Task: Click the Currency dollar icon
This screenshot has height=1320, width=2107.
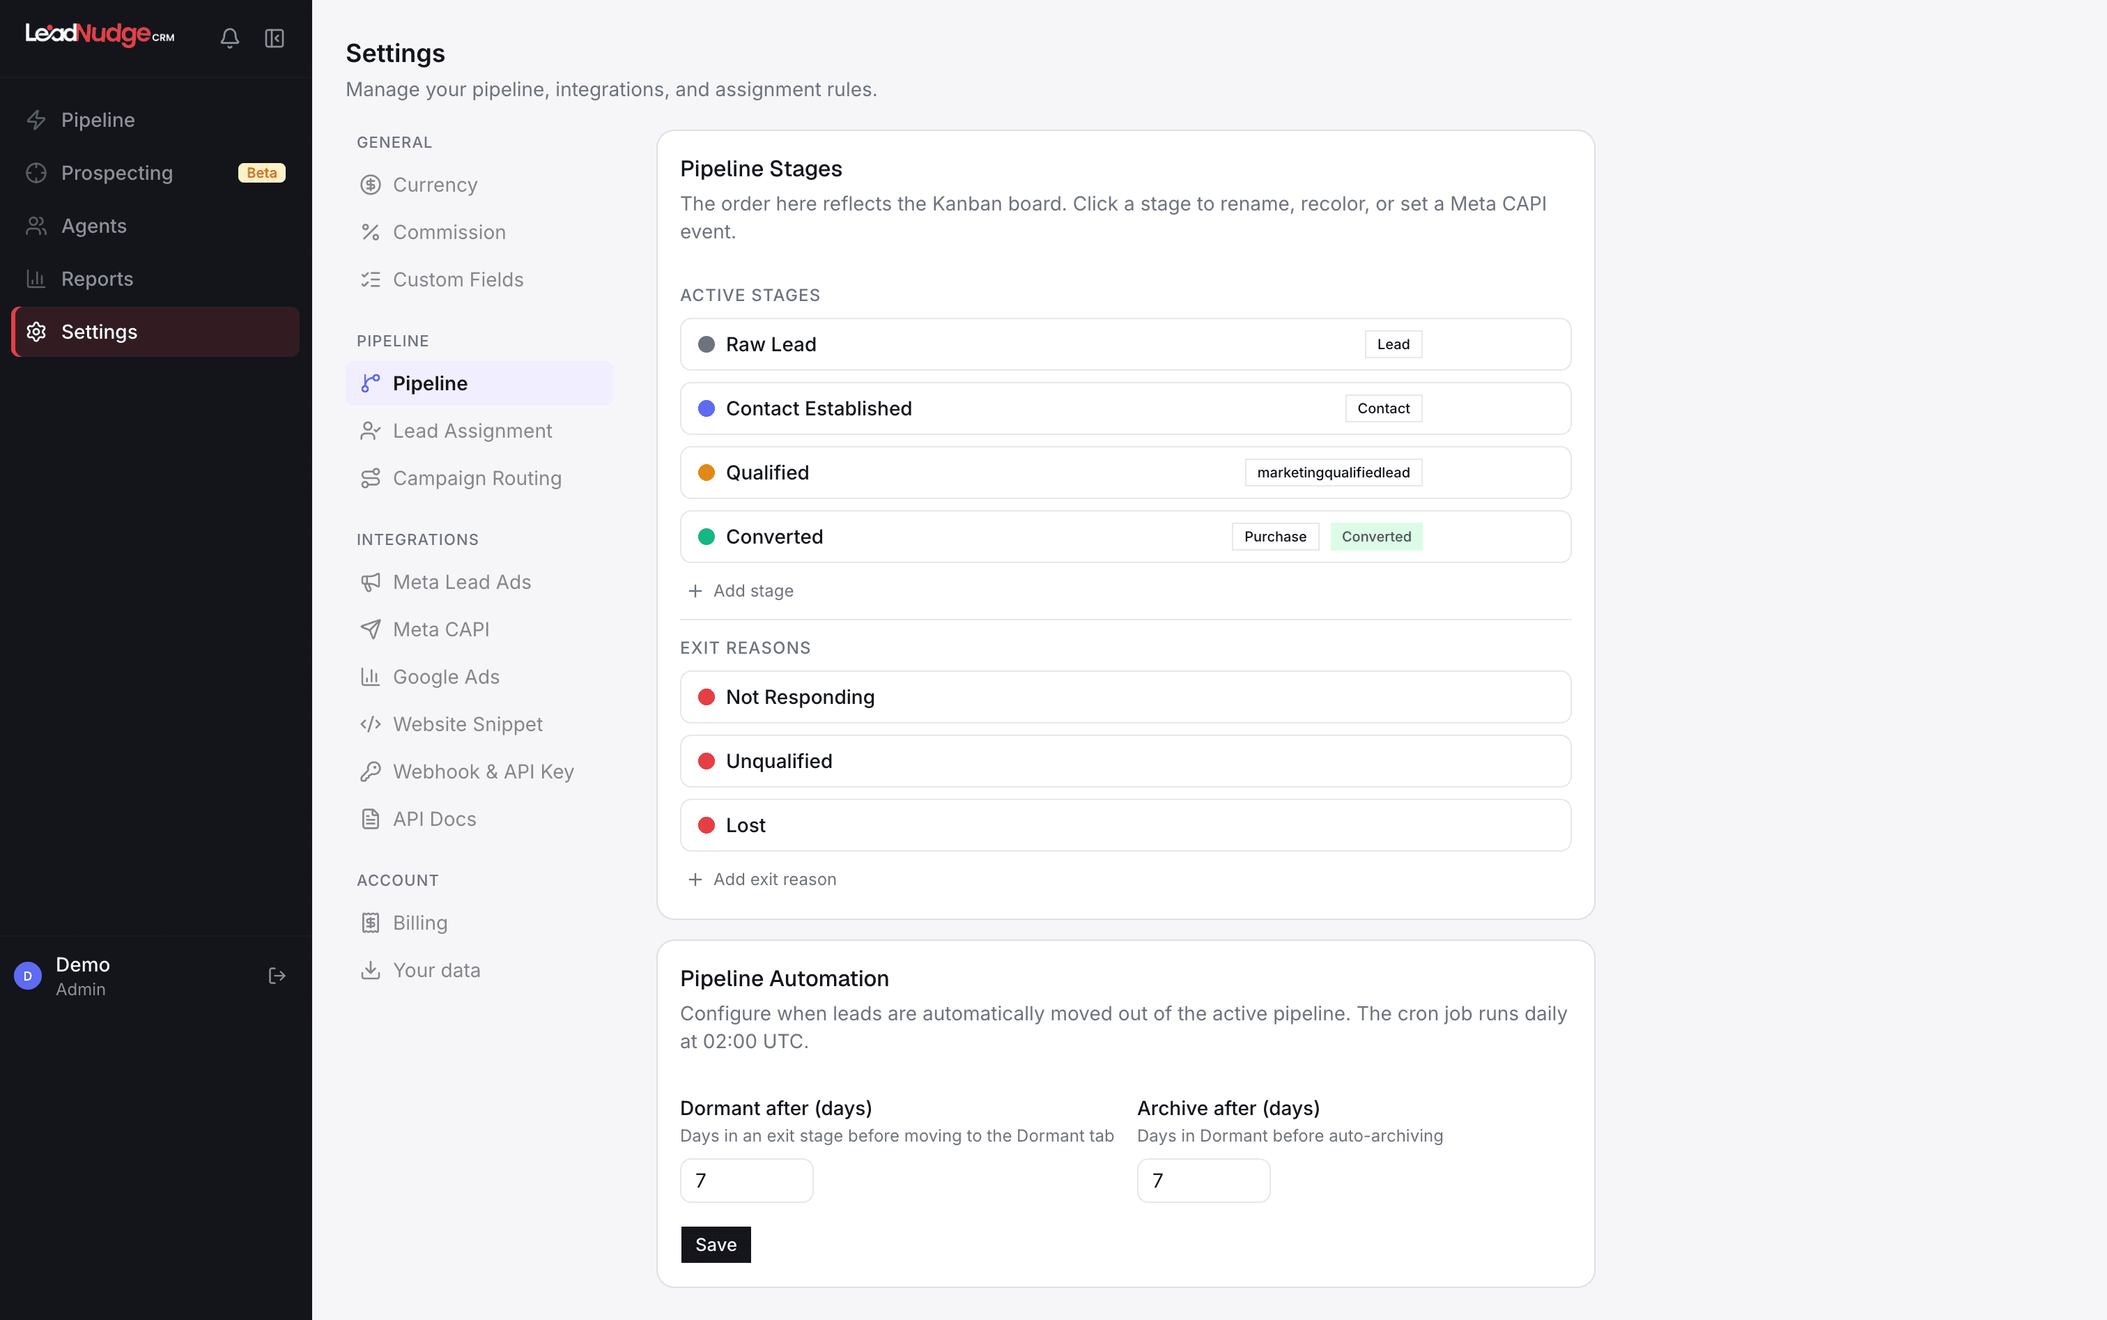Action: (370, 185)
